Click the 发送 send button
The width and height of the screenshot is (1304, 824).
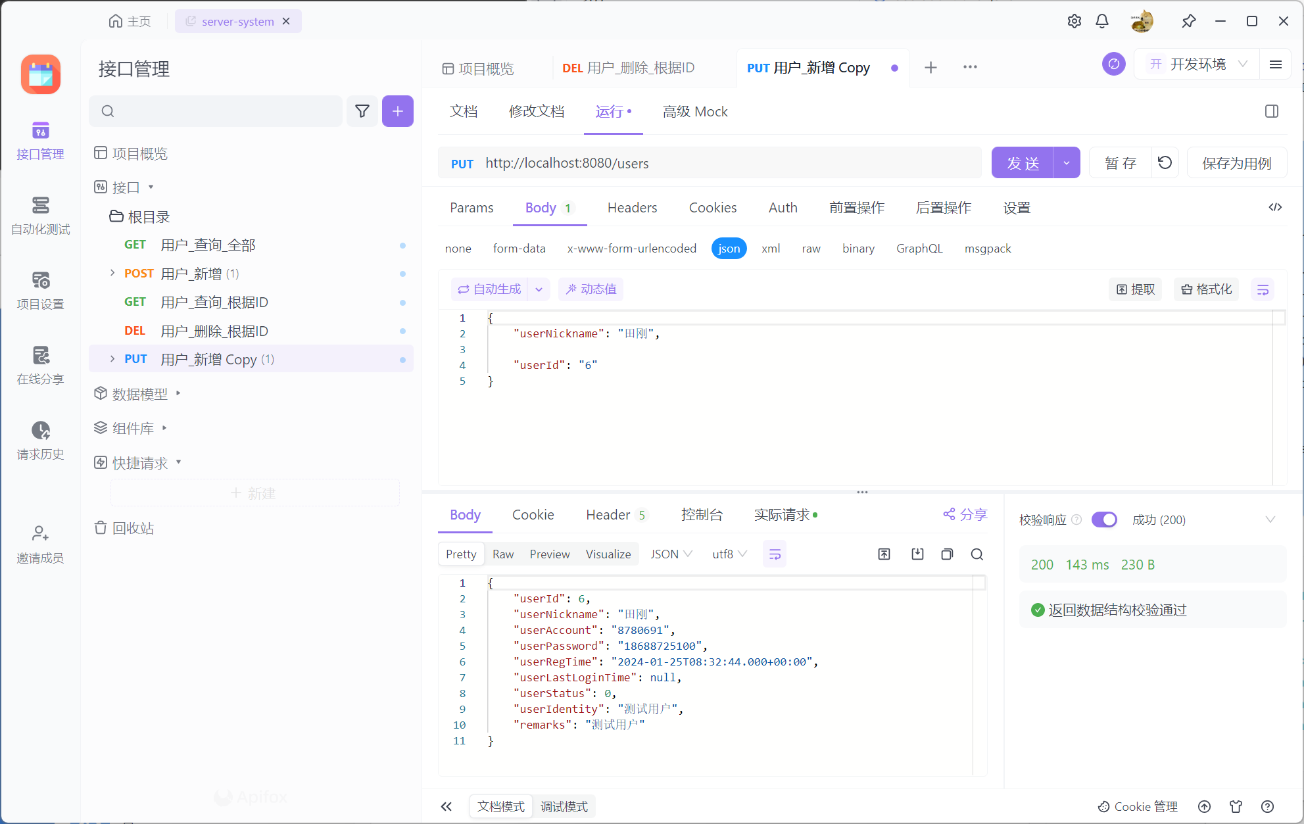(1023, 162)
